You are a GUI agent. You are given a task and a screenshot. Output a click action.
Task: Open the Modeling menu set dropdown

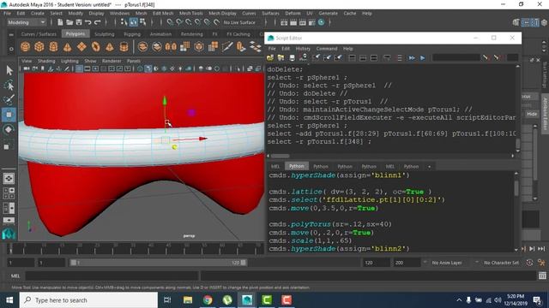27,22
